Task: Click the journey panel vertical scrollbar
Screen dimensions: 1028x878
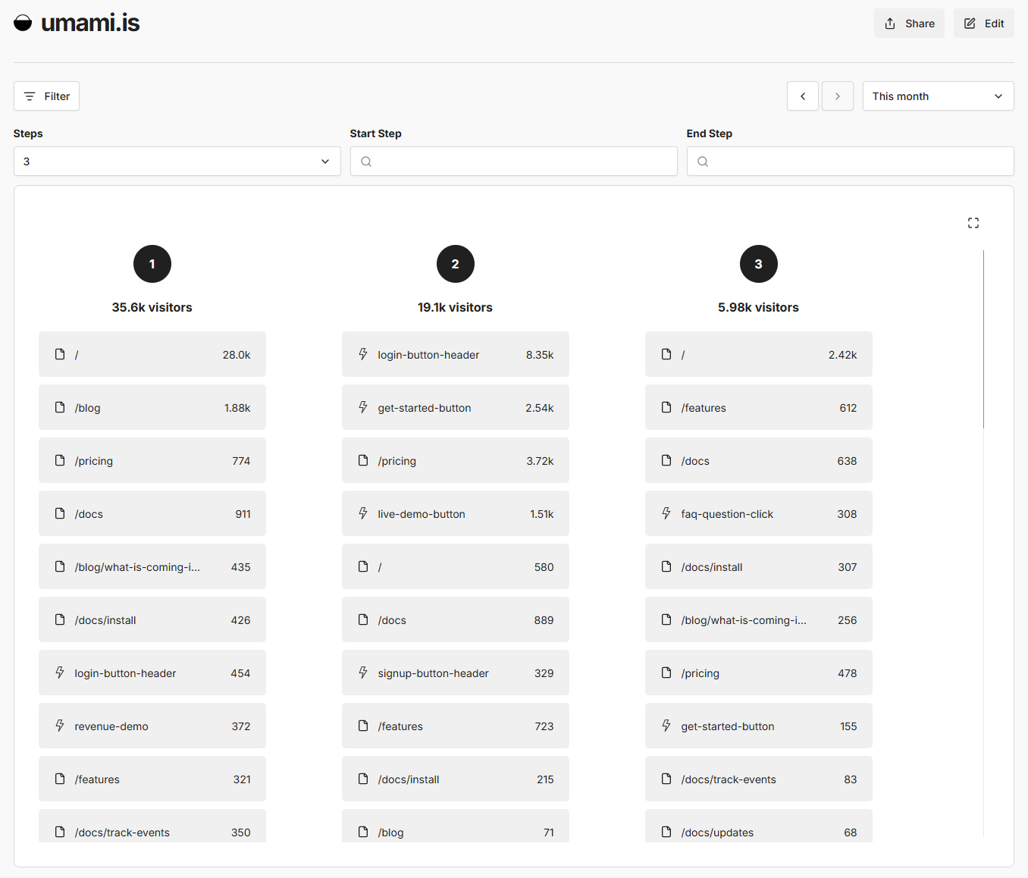Action: 983,340
